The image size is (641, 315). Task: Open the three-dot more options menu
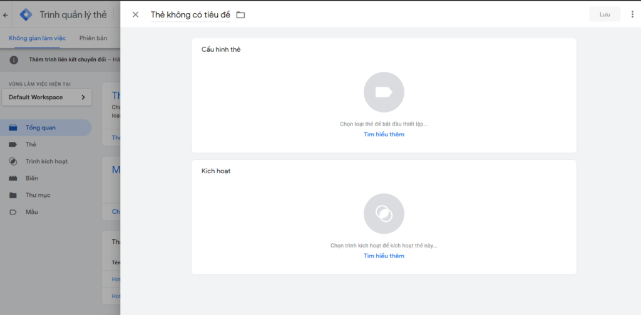pos(632,14)
